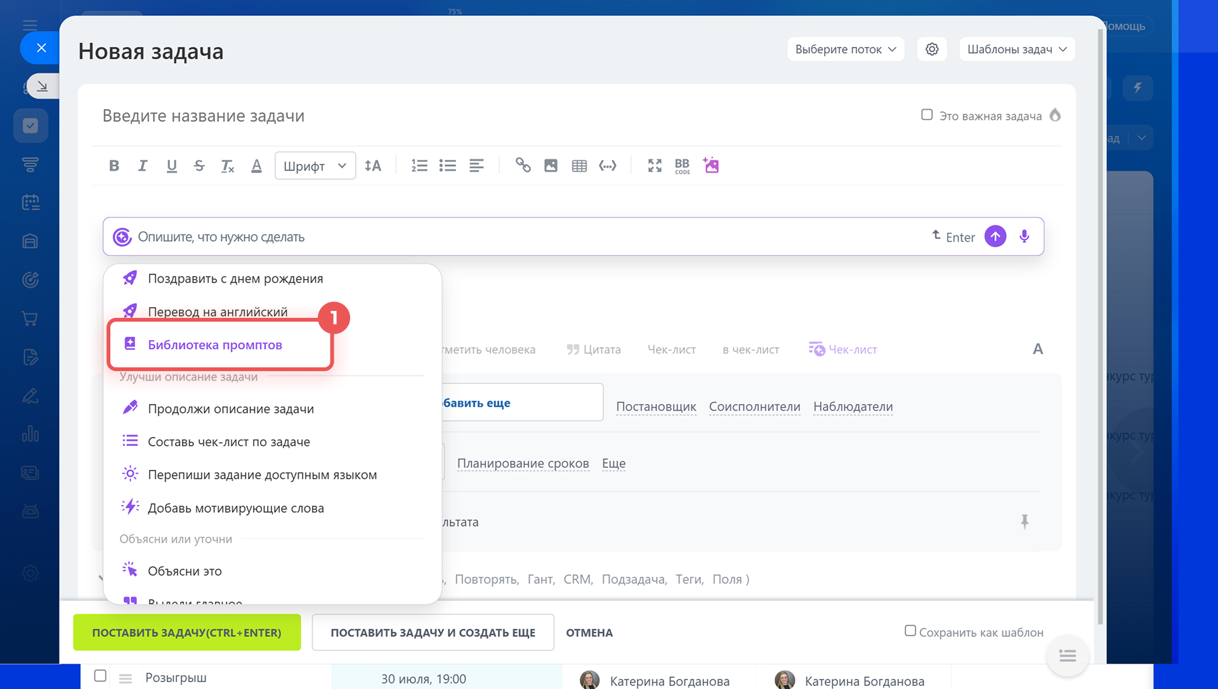Insert a hyperlink
Screen dimensions: 1218x689
[x=523, y=166]
